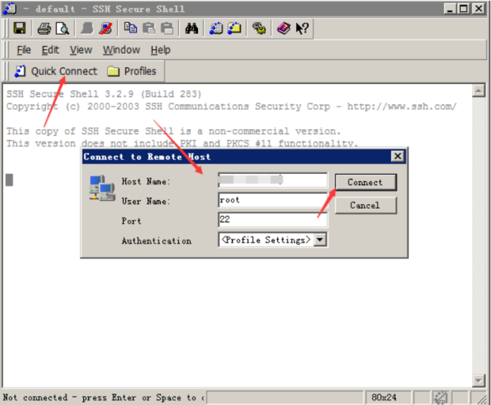Click the User Name field containing root

point(272,201)
